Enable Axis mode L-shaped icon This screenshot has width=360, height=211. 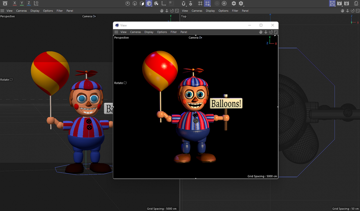[163, 3]
